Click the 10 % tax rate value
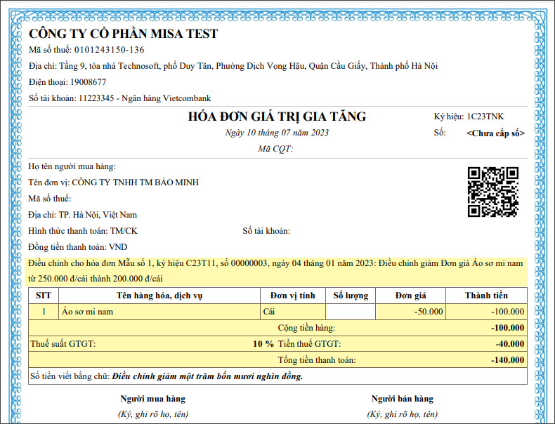The width and height of the screenshot is (555, 424). [263, 344]
